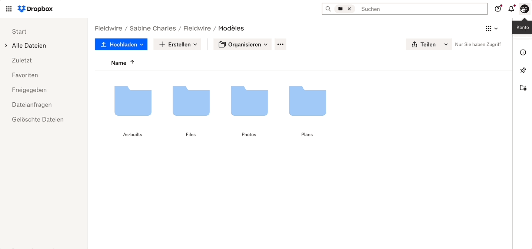Open the notifications bell

[511, 8]
